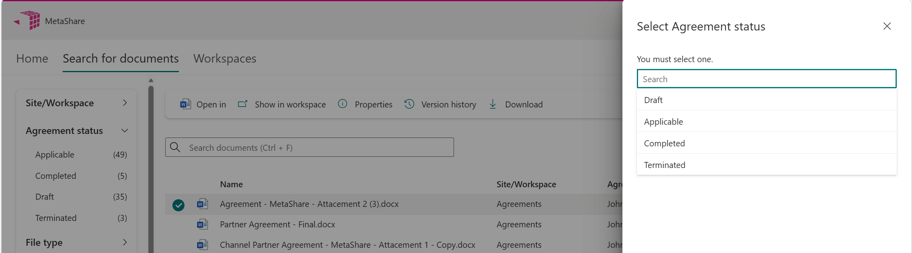Click the MetaShare title text
The image size is (912, 253).
65,21
